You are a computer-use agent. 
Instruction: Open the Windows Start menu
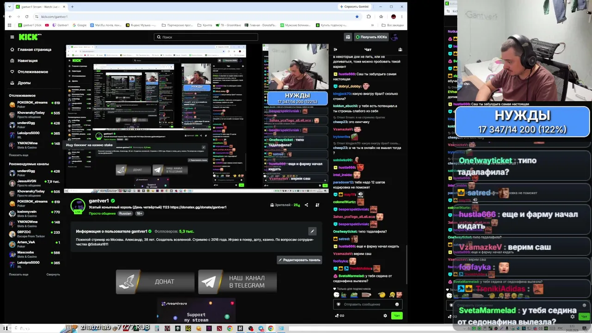coord(6,328)
